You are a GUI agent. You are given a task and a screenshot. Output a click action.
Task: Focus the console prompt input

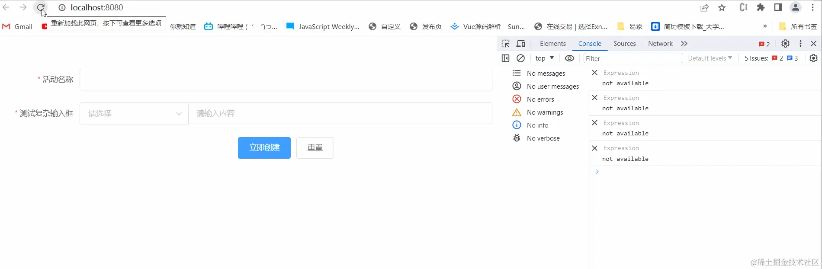pos(710,172)
